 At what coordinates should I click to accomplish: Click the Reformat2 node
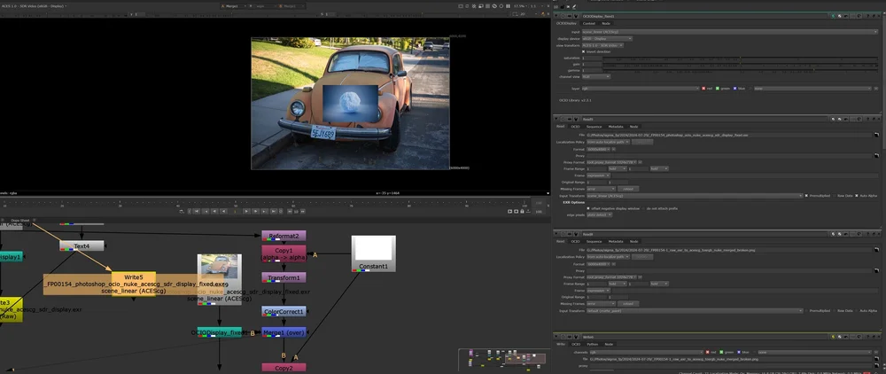coord(284,236)
